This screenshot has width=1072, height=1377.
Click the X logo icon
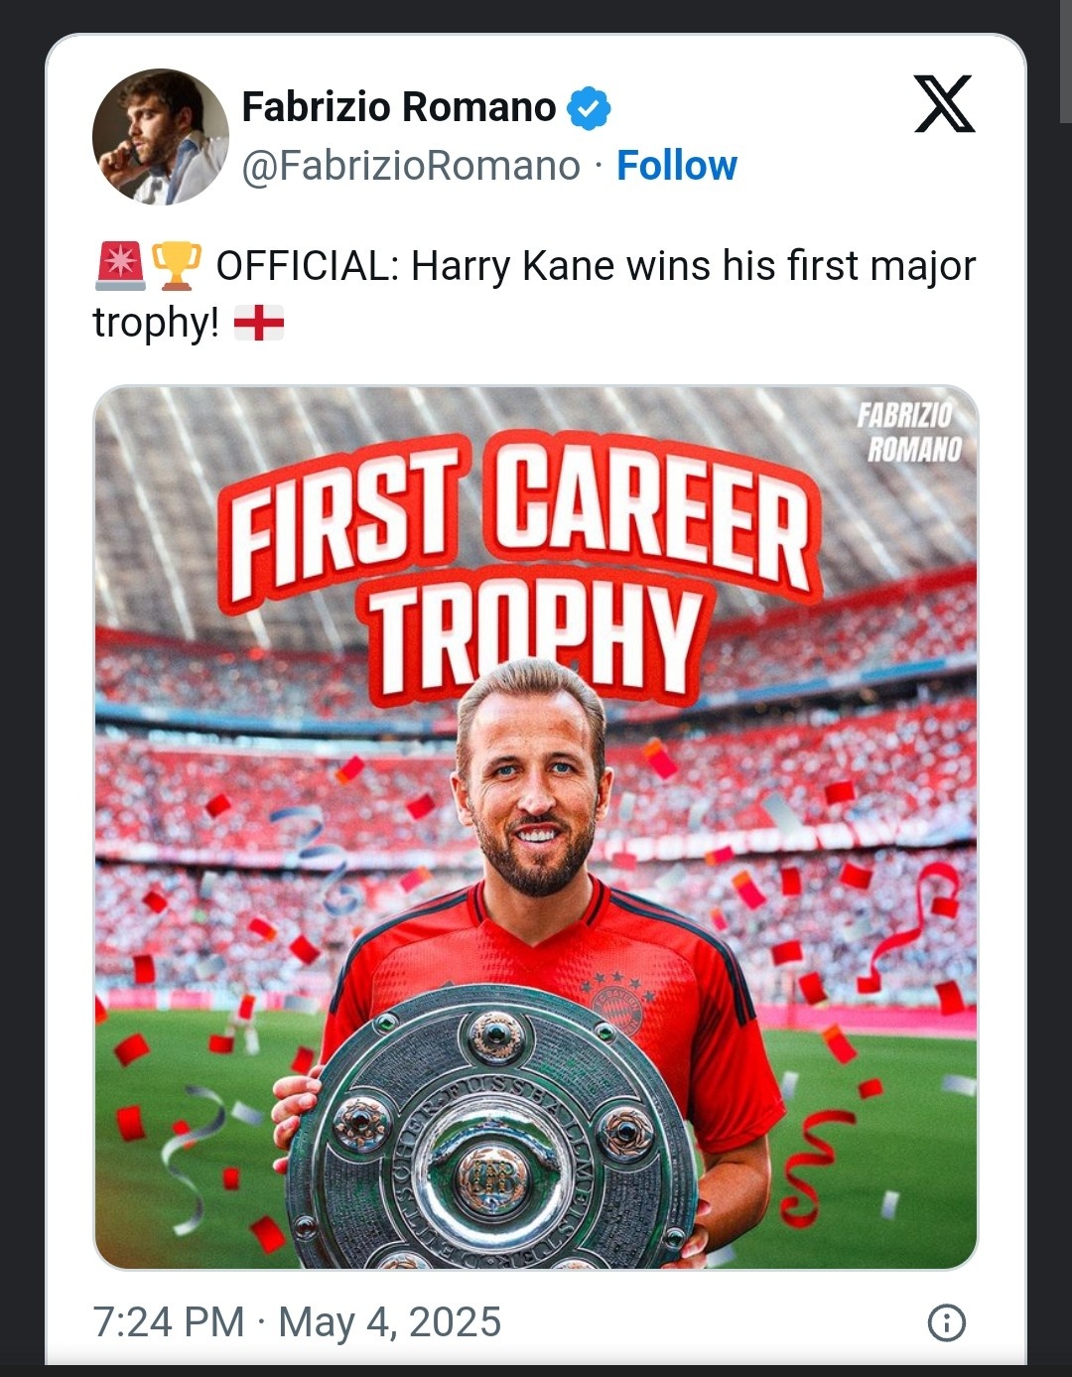(x=944, y=104)
